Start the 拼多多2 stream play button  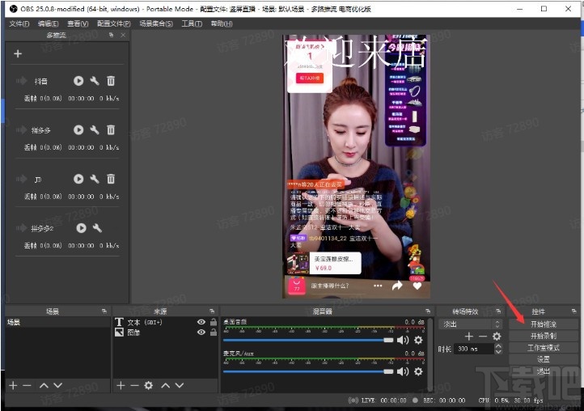pyautogui.click(x=81, y=228)
